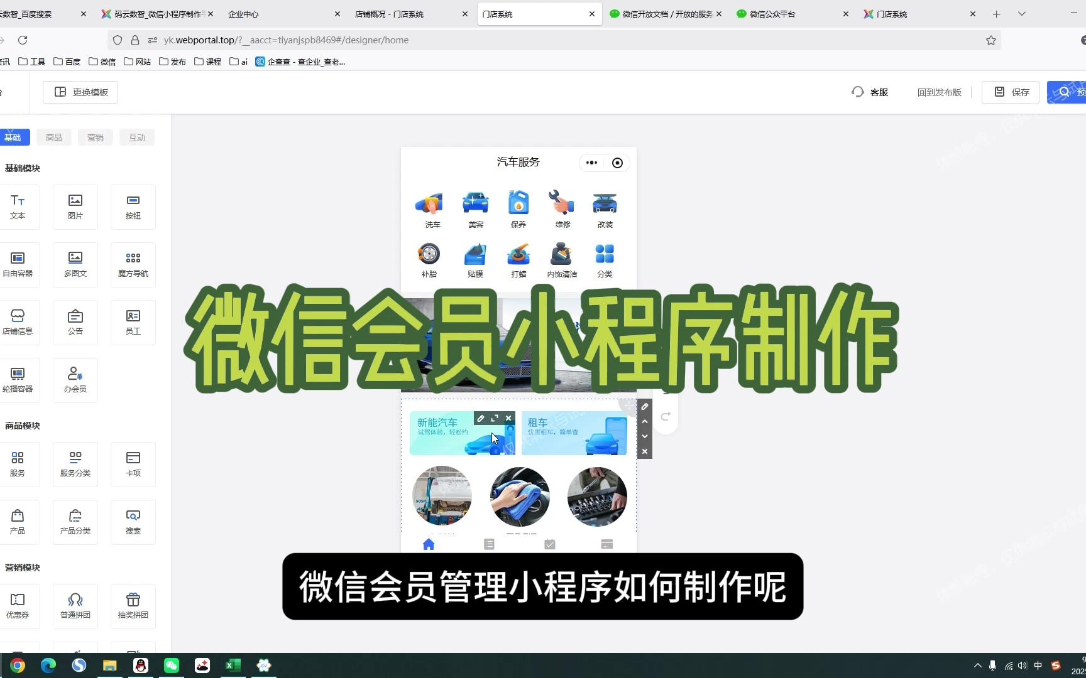Add the 服务分类 module
The height and width of the screenshot is (678, 1086).
click(75, 465)
